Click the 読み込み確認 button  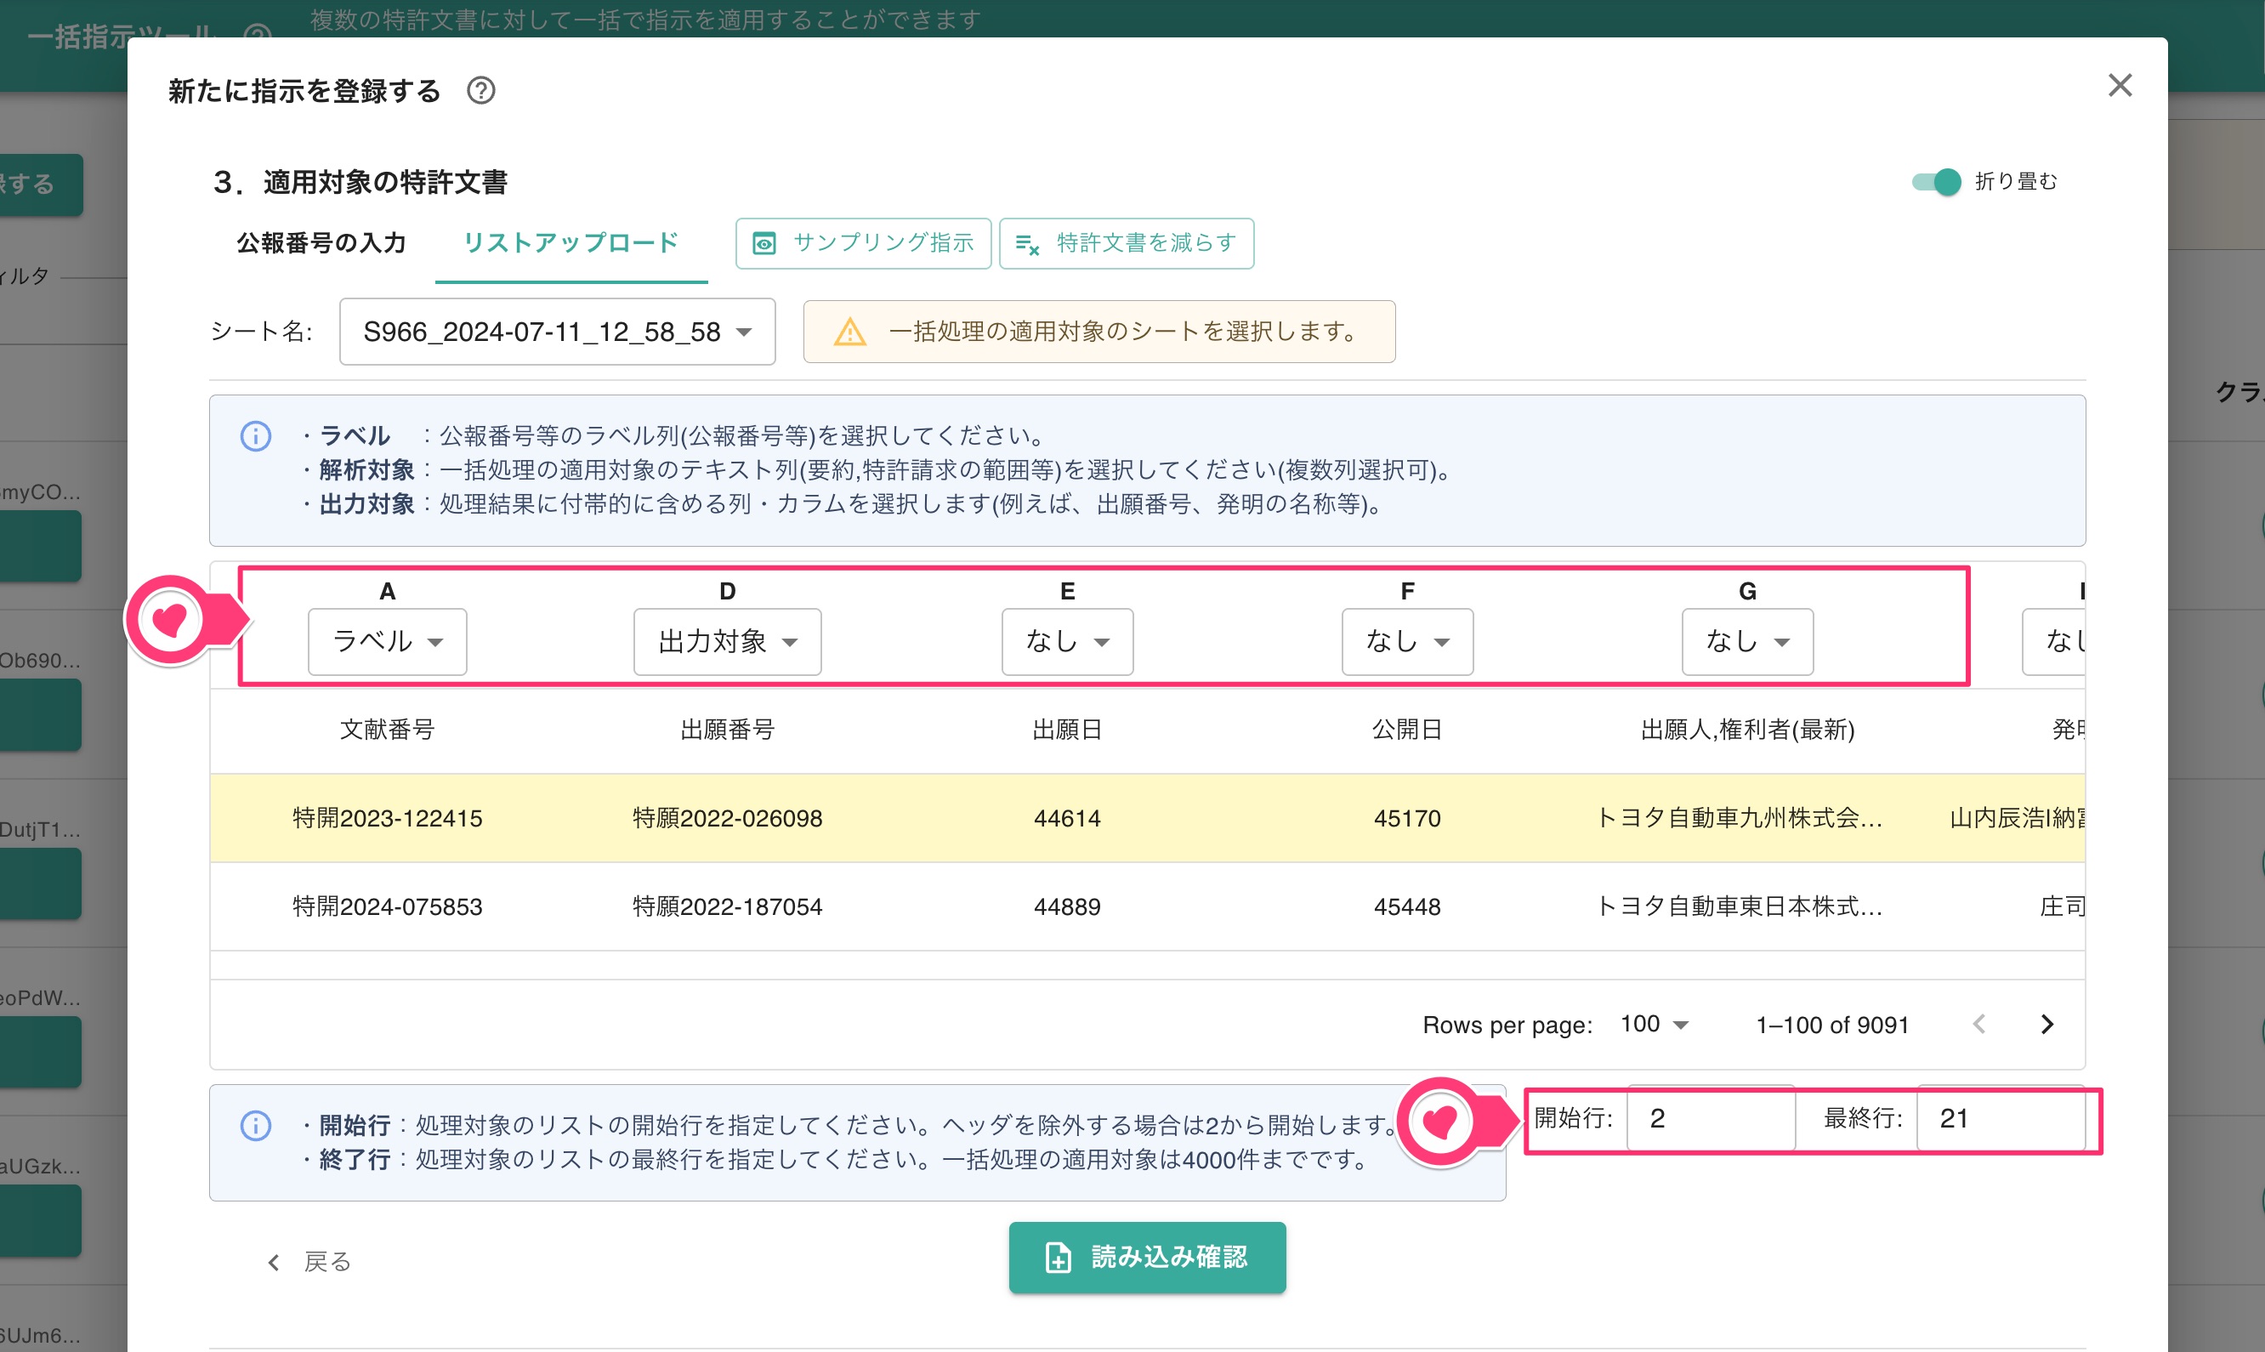tap(1147, 1258)
